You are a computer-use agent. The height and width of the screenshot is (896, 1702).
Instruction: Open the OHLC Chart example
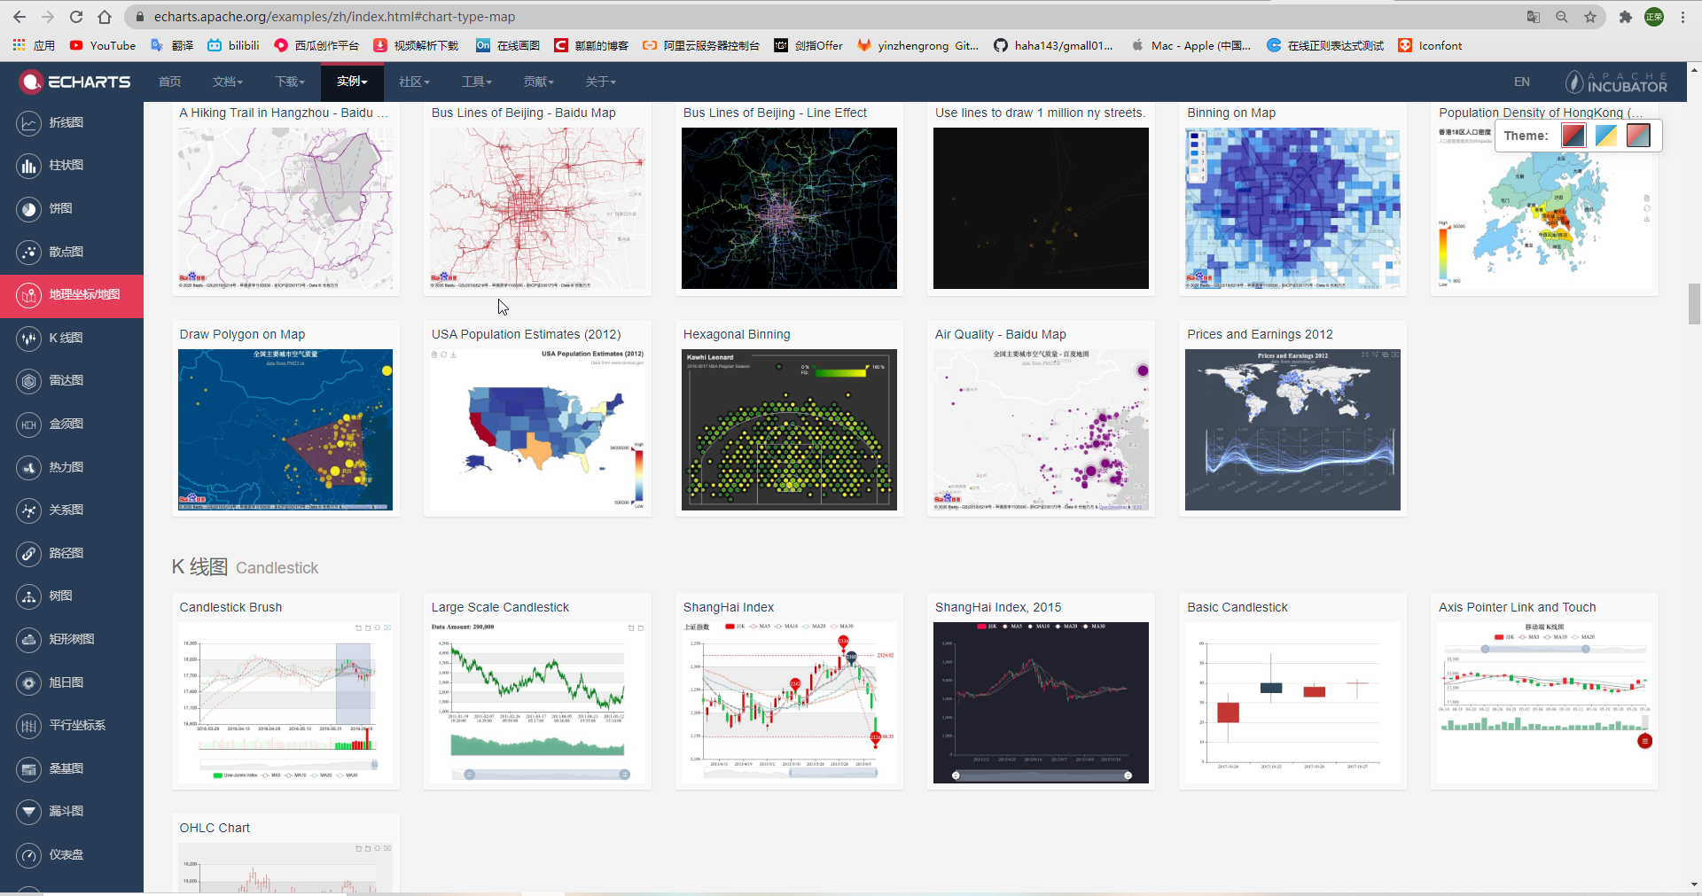pyautogui.click(x=285, y=854)
